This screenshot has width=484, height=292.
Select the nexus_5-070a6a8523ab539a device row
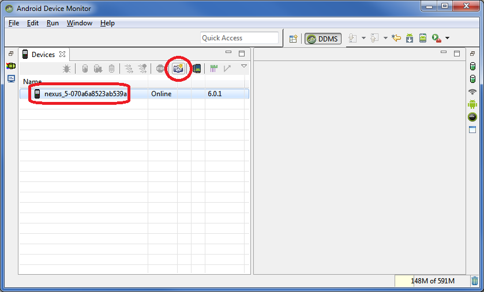134,94
